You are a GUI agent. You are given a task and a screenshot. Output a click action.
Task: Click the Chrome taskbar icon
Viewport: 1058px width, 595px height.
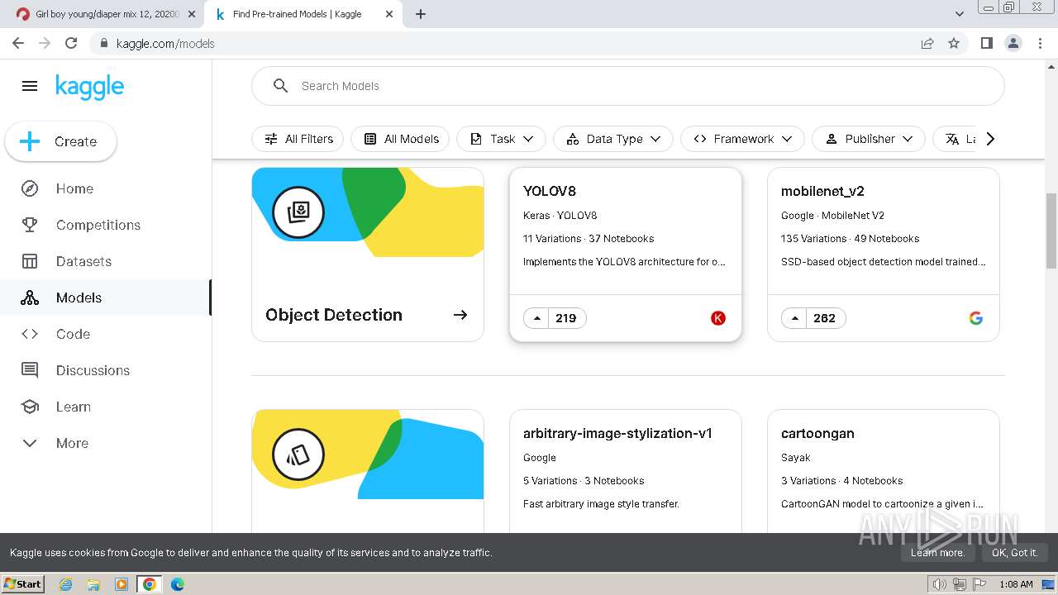pos(149,584)
